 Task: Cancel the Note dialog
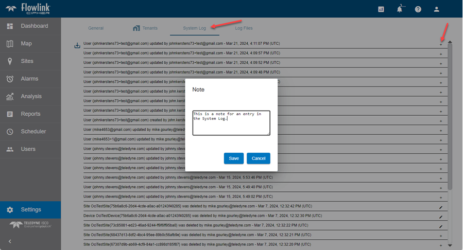259,158
